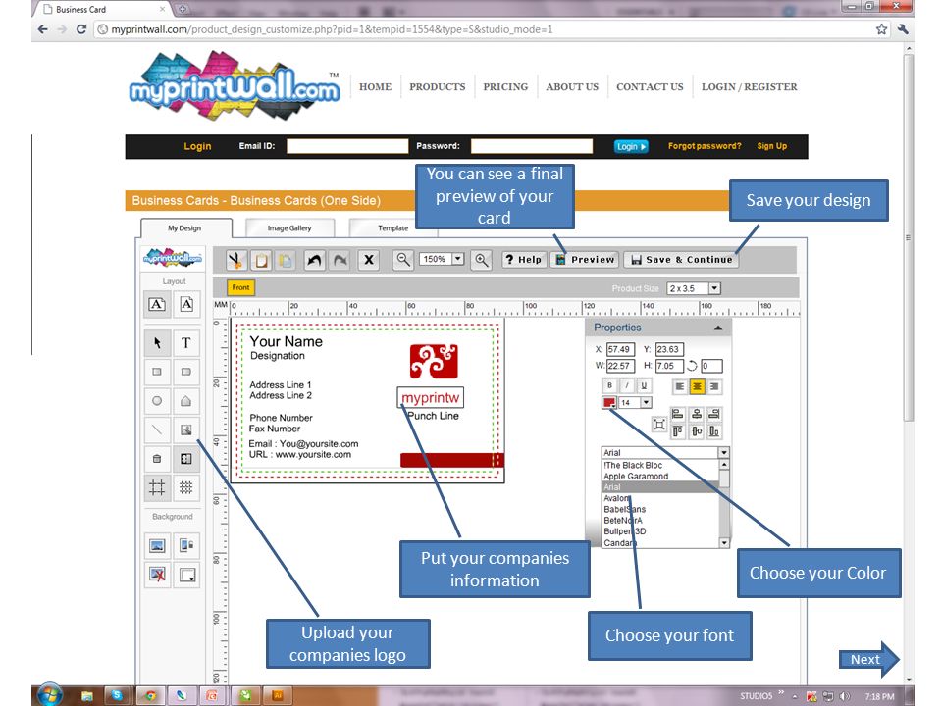Screen dimensions: 942x706
Task: Zoom in with plus magnifier
Action: 481,260
